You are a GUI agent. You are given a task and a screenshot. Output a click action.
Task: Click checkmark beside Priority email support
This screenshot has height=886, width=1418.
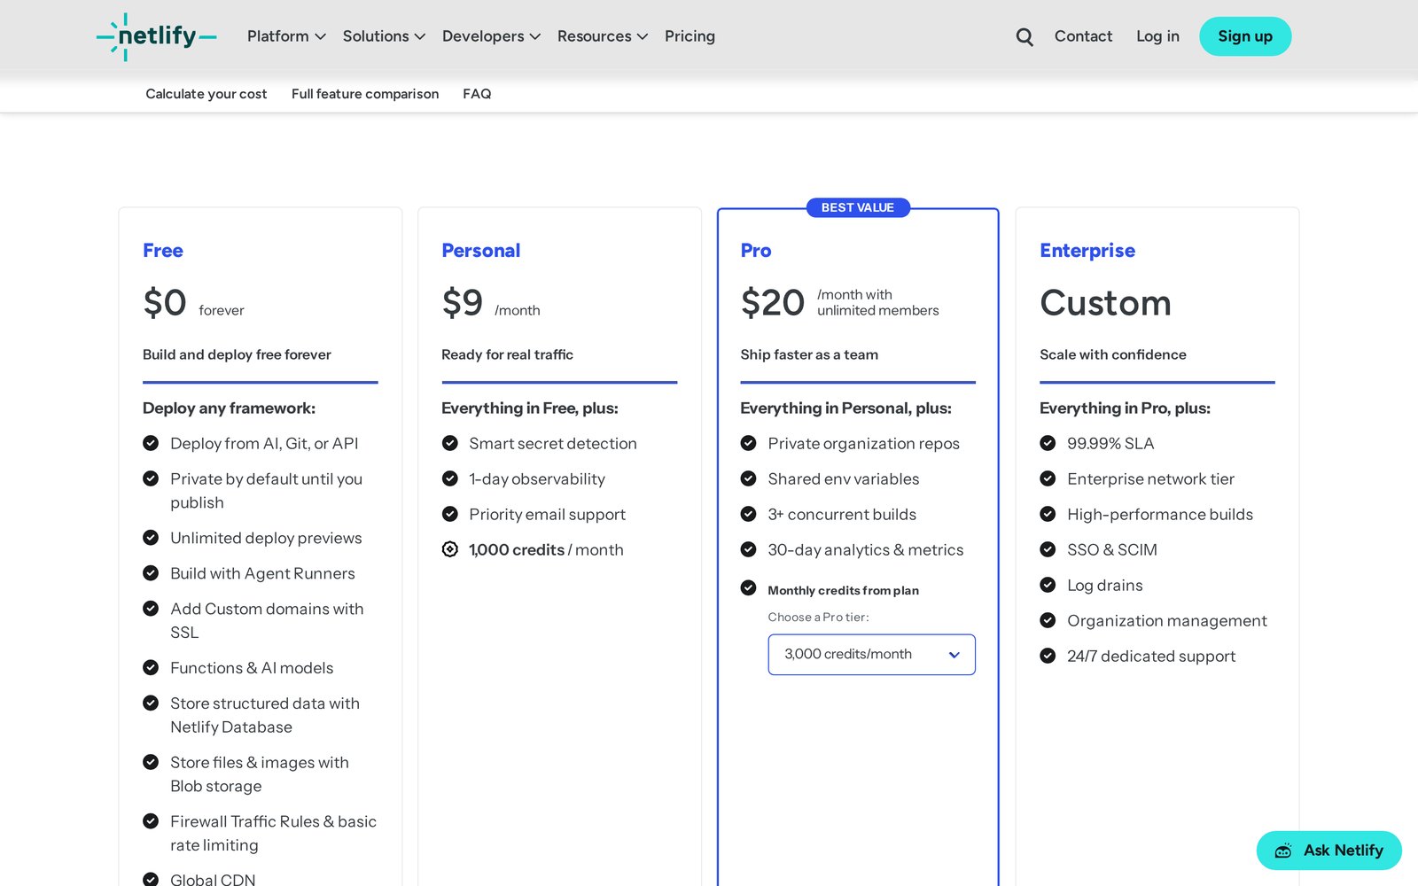pos(450,514)
